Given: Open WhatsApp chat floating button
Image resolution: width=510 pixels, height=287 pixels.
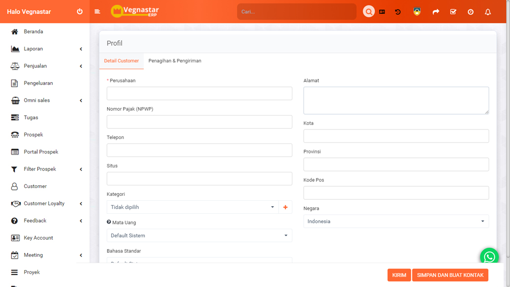Looking at the screenshot, I should click(489, 257).
